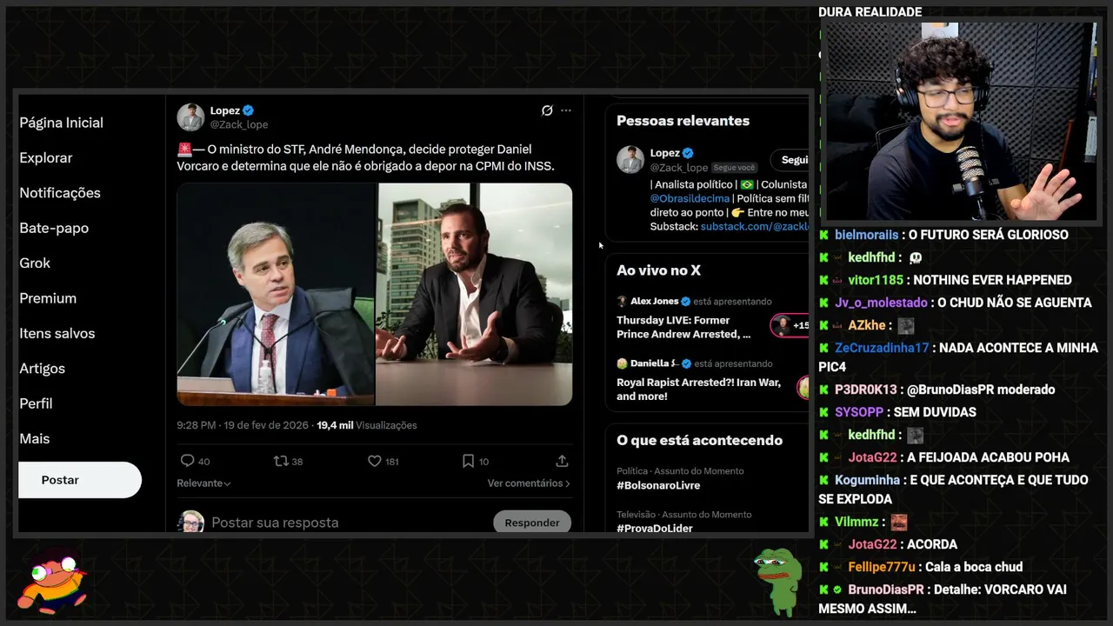Click chat username vitor1185

tap(876, 280)
